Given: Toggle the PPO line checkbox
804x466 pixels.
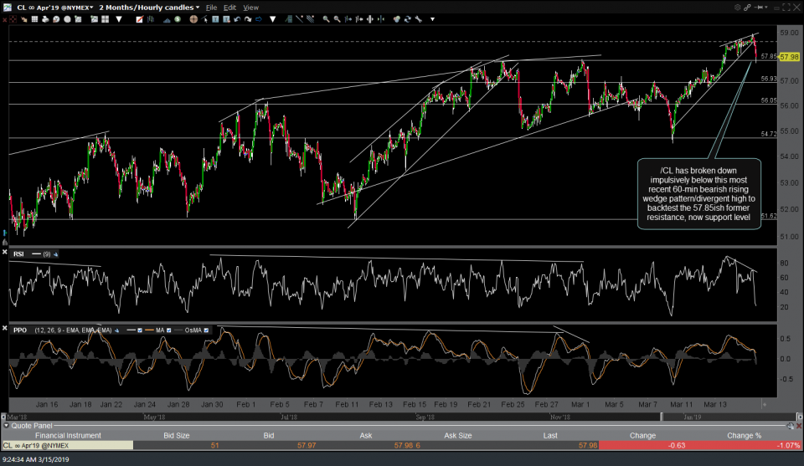Looking at the screenshot, I should pos(140,330).
